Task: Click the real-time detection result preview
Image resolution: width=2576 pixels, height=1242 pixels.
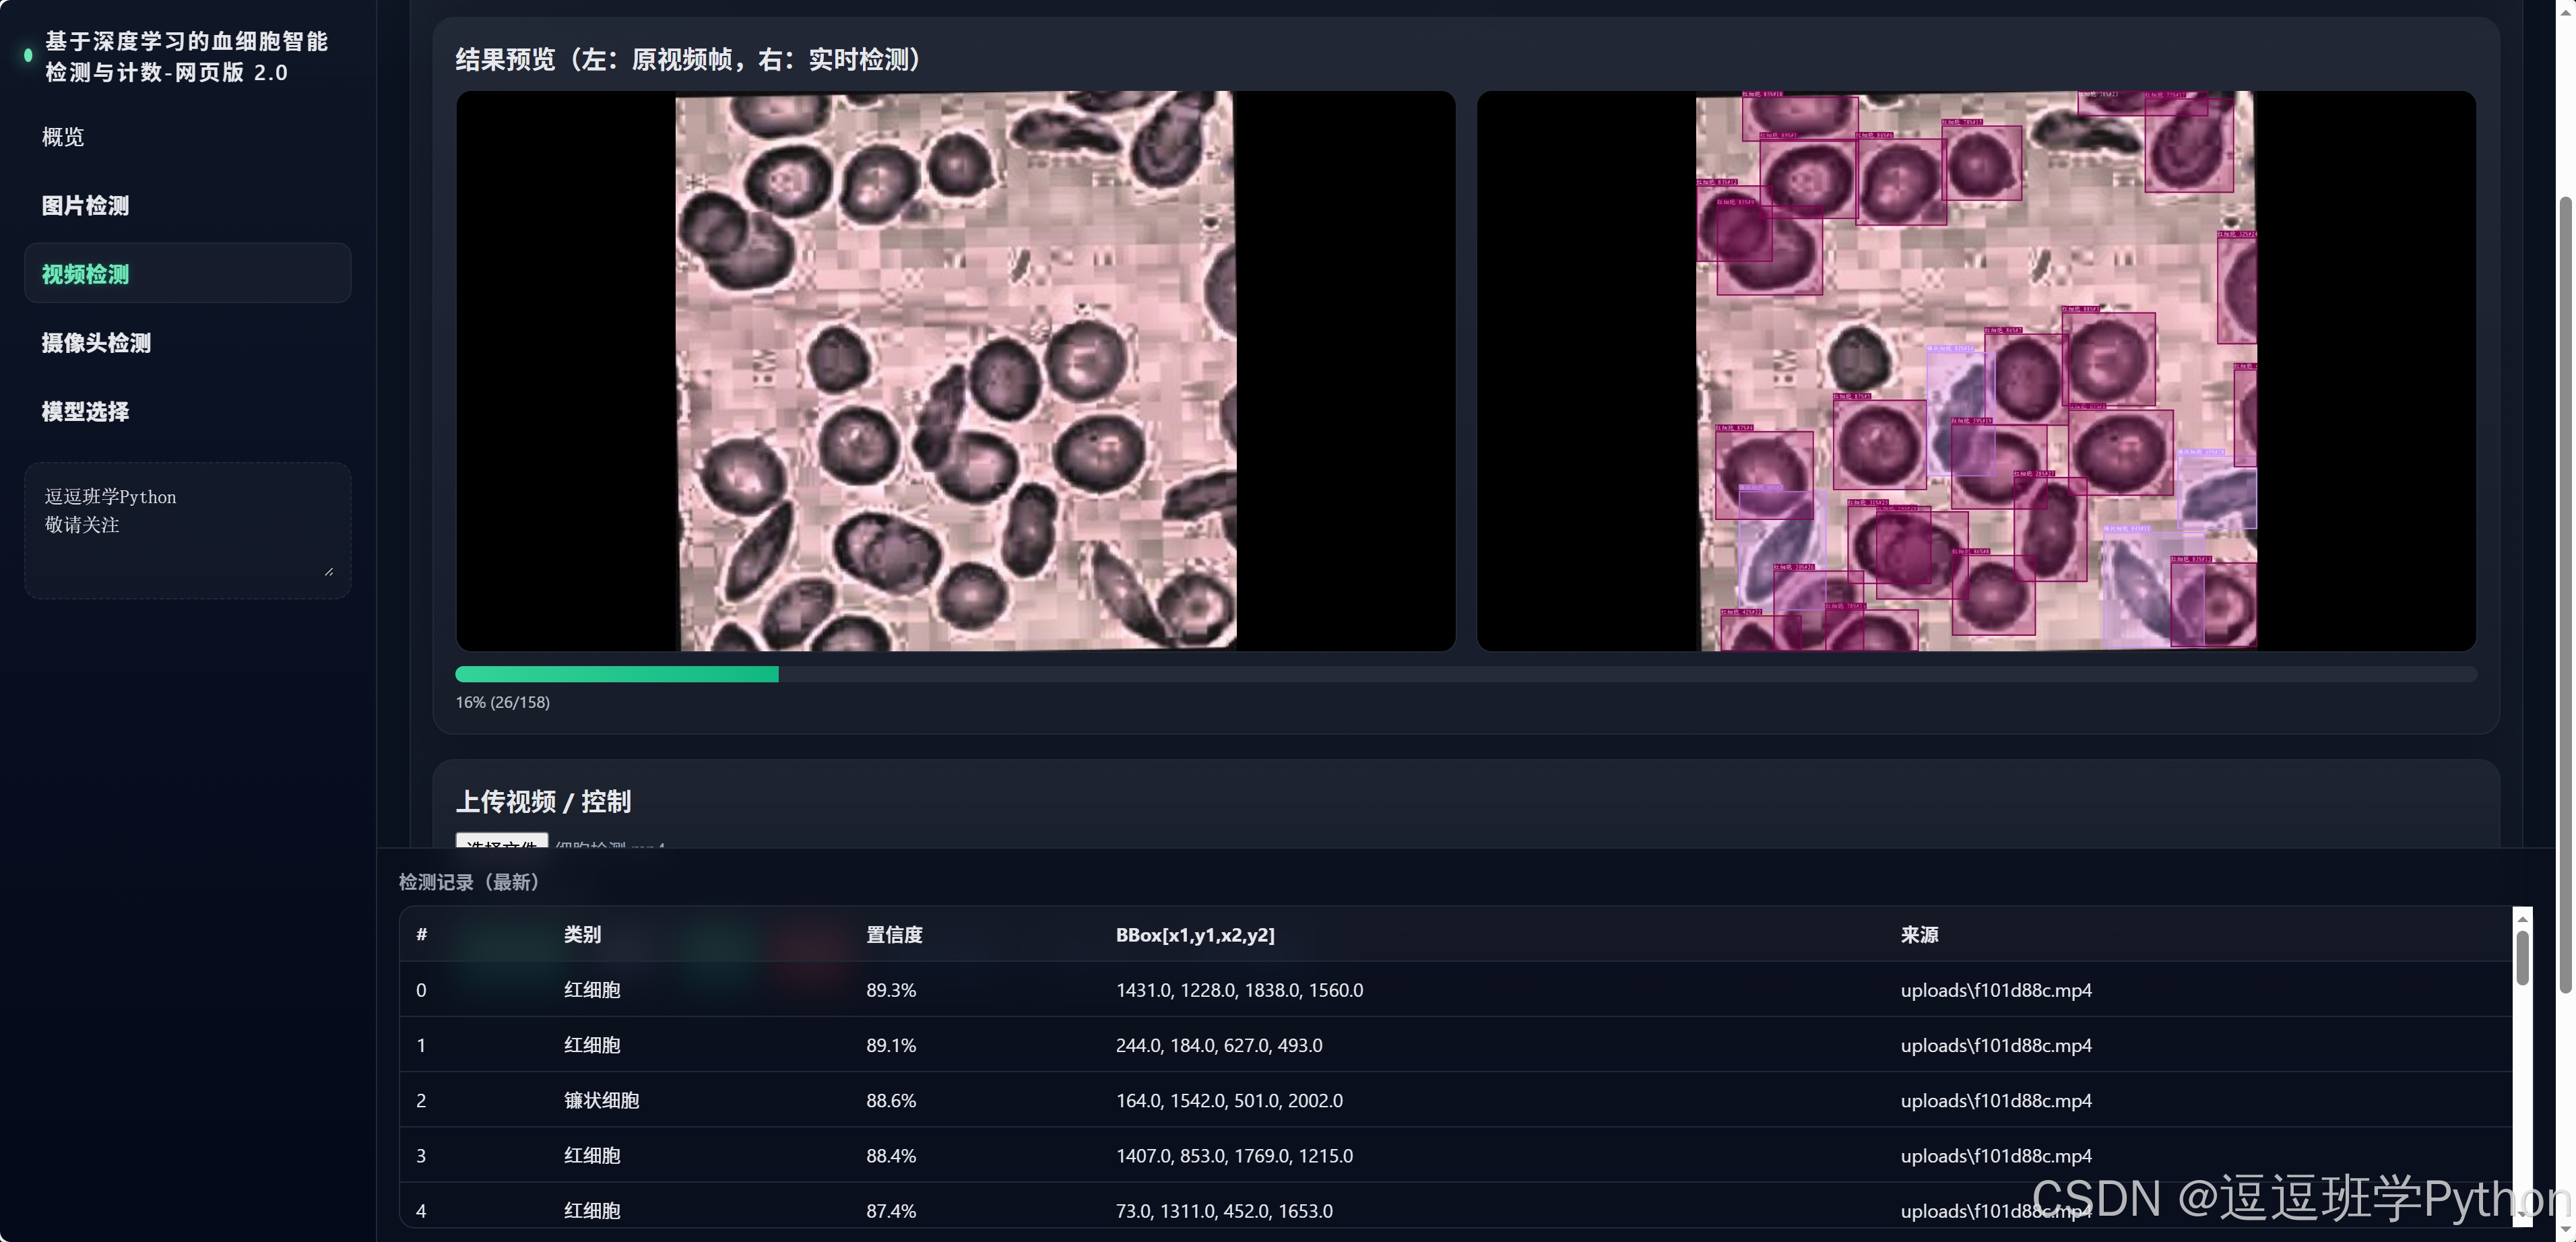Action: pos(1975,371)
